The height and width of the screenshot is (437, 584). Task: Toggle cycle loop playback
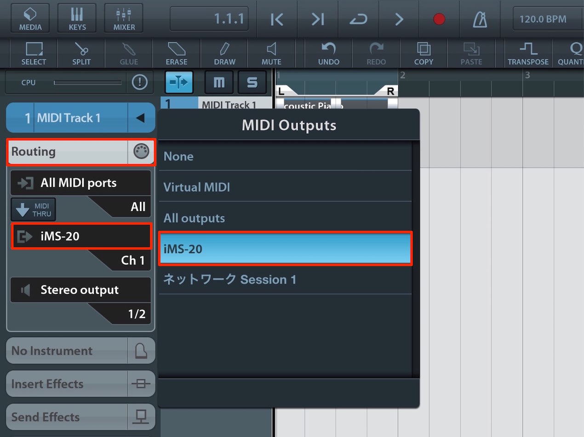pos(358,19)
